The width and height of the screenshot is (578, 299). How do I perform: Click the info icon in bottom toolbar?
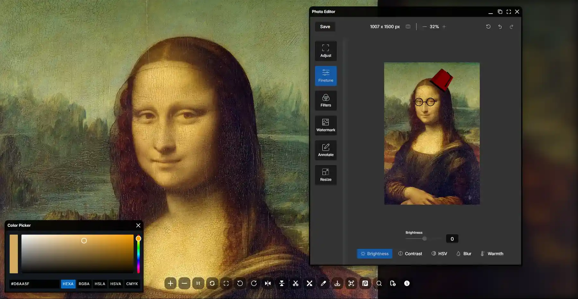point(407,283)
